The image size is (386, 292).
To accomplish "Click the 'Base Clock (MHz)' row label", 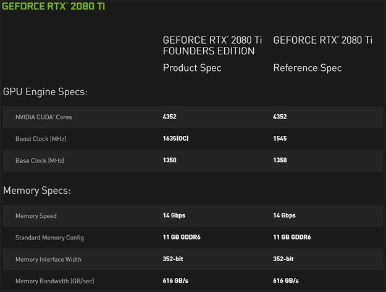I will point(40,161).
